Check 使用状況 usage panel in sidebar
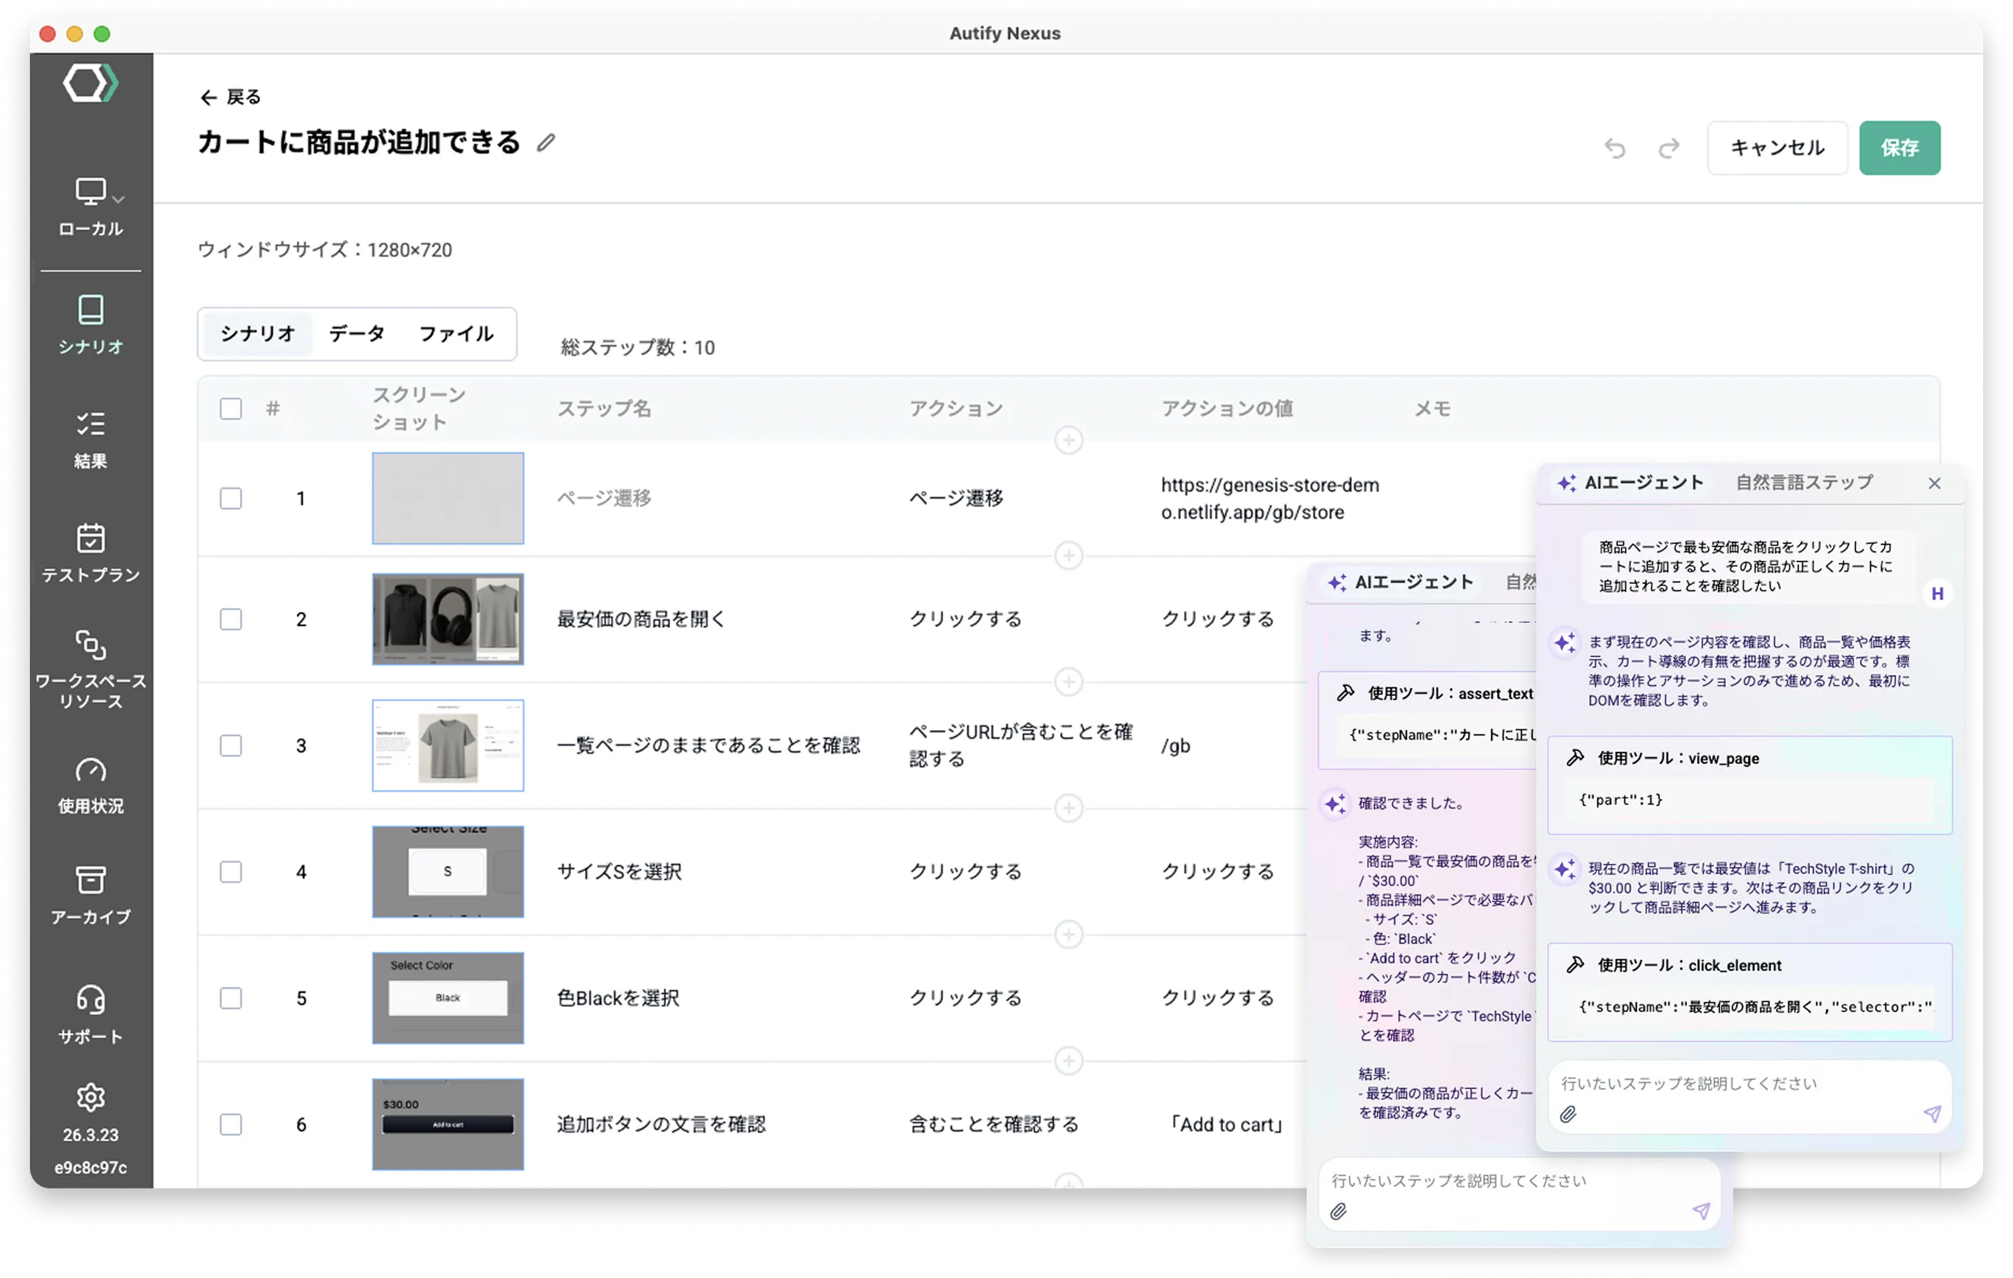The image size is (2013, 1278). (x=91, y=782)
